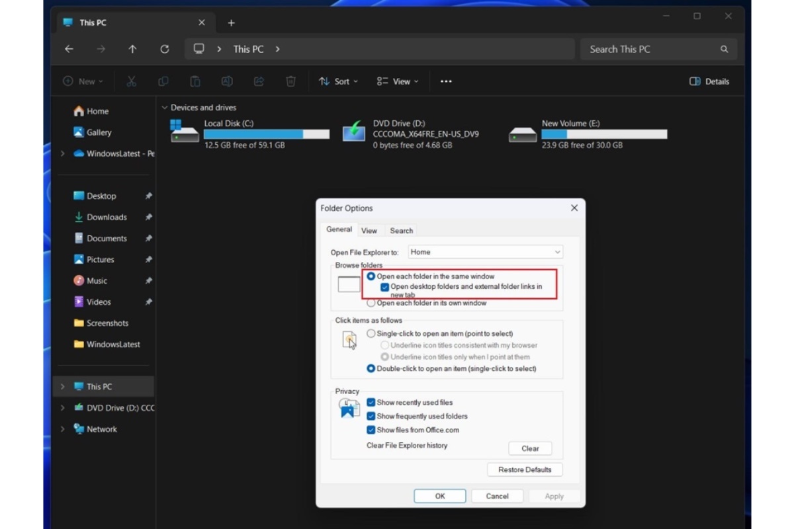Open the Screenshots folder in sidebar
Image resolution: width=794 pixels, height=529 pixels.
[x=101, y=323]
